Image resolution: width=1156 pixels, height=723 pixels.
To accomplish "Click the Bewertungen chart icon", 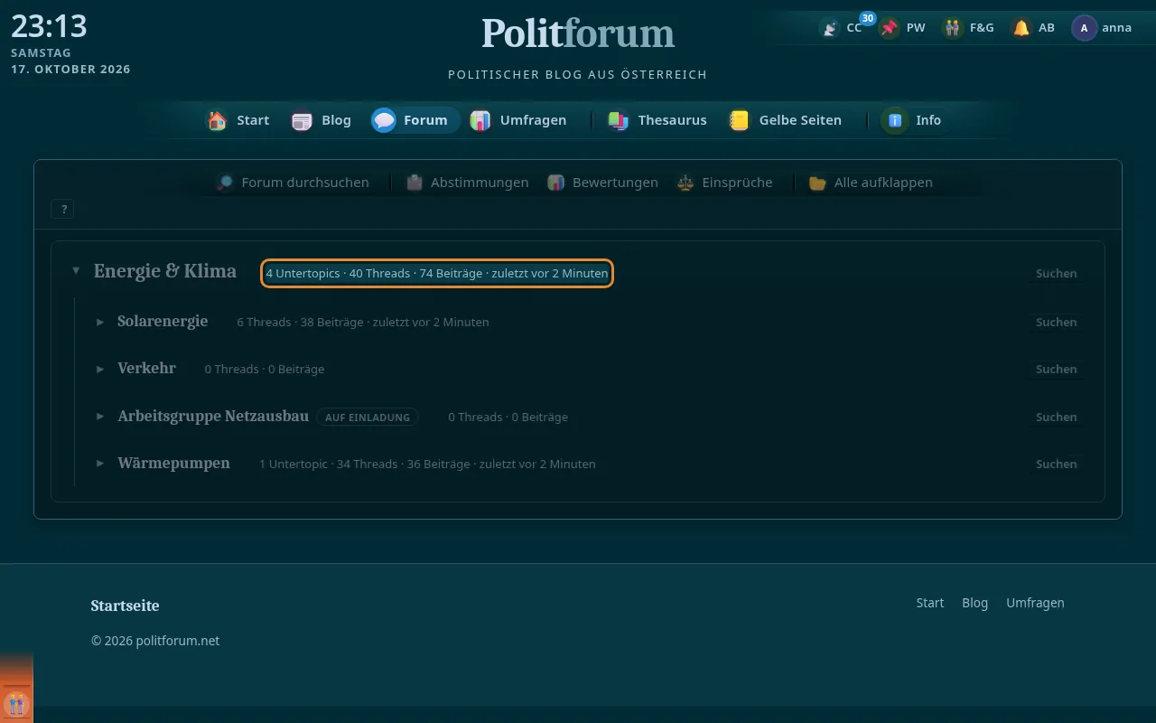I will [x=556, y=183].
